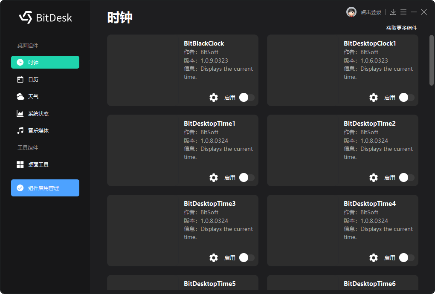Select 日历 in the sidebar
Viewport: 435px width, 294px height.
pos(45,80)
